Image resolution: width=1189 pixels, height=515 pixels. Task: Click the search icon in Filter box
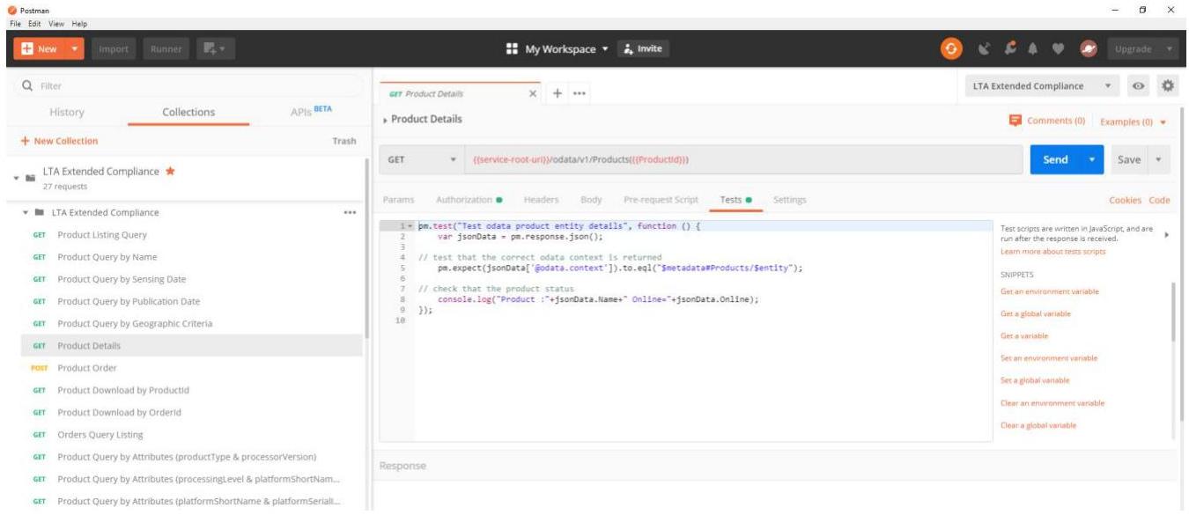coord(28,85)
